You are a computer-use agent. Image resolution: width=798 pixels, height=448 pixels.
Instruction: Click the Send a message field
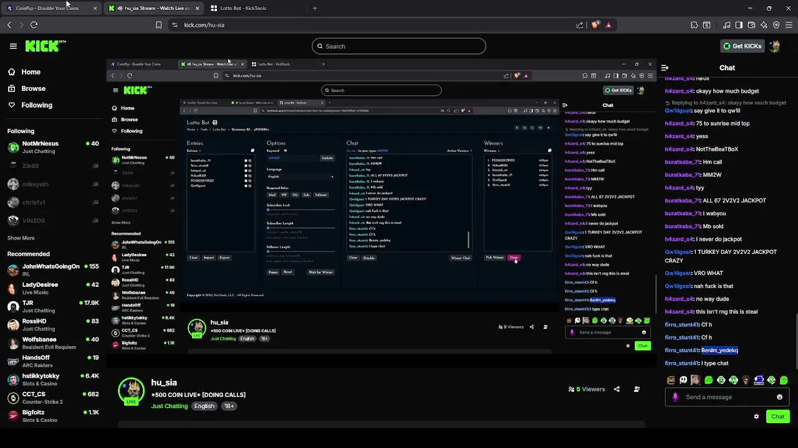(727, 397)
